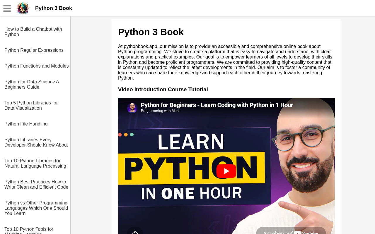The height and width of the screenshot is (234, 375).
Task: Navigate to Python File Handling
Action: [26, 124]
